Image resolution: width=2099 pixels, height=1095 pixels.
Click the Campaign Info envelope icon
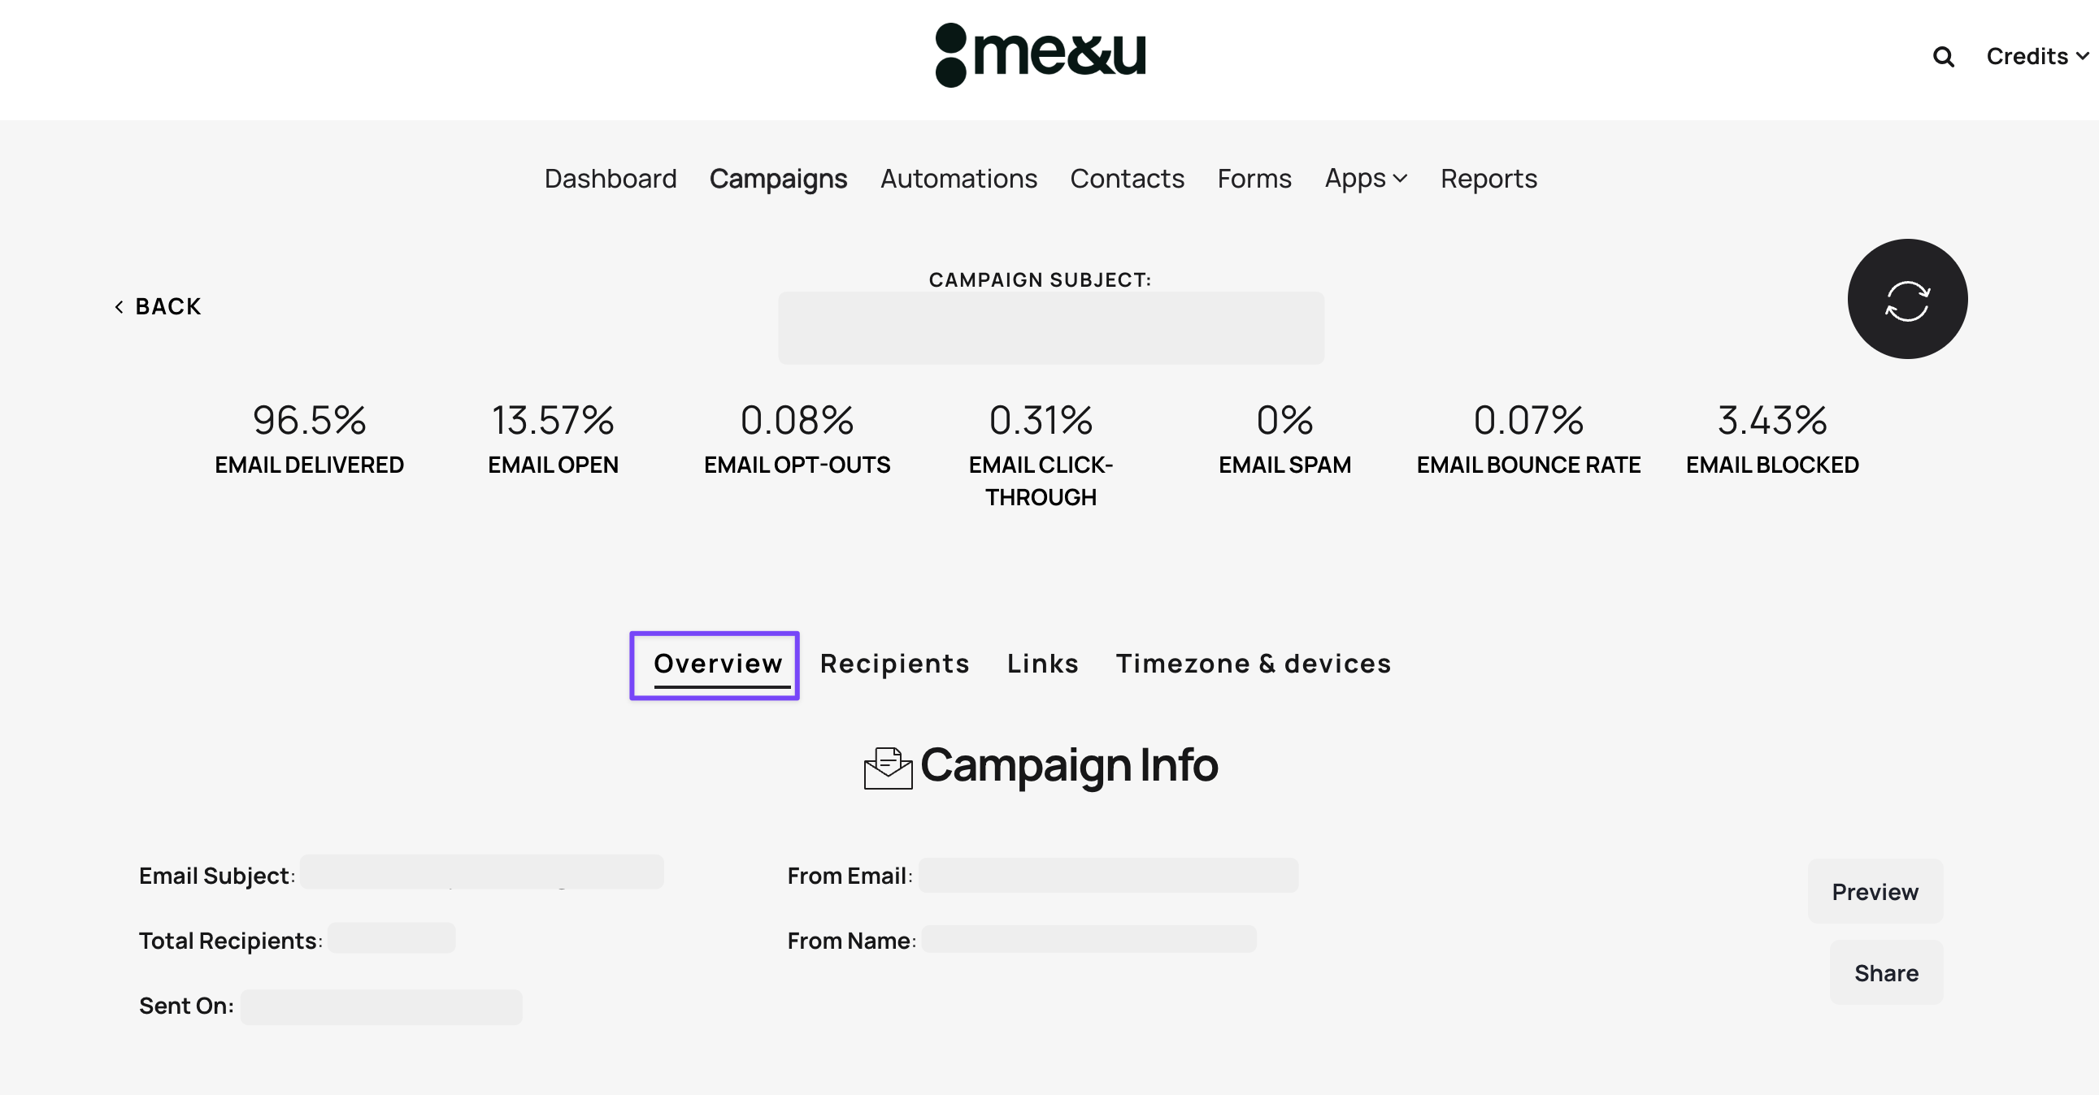point(888,768)
